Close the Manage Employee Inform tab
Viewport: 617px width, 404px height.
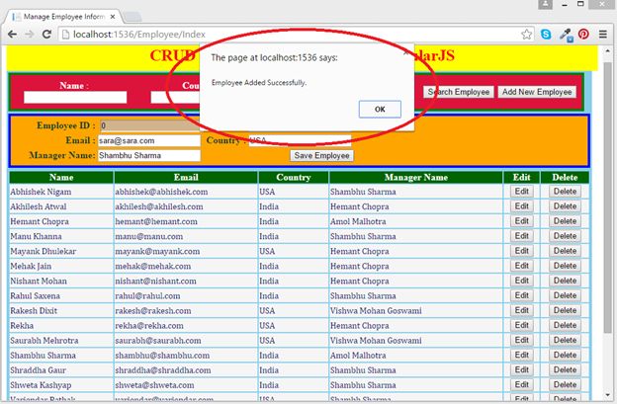point(113,17)
